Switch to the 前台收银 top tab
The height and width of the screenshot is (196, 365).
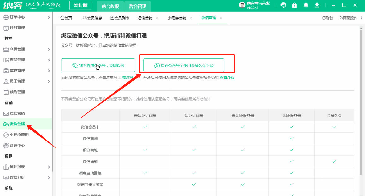coord(110,6)
